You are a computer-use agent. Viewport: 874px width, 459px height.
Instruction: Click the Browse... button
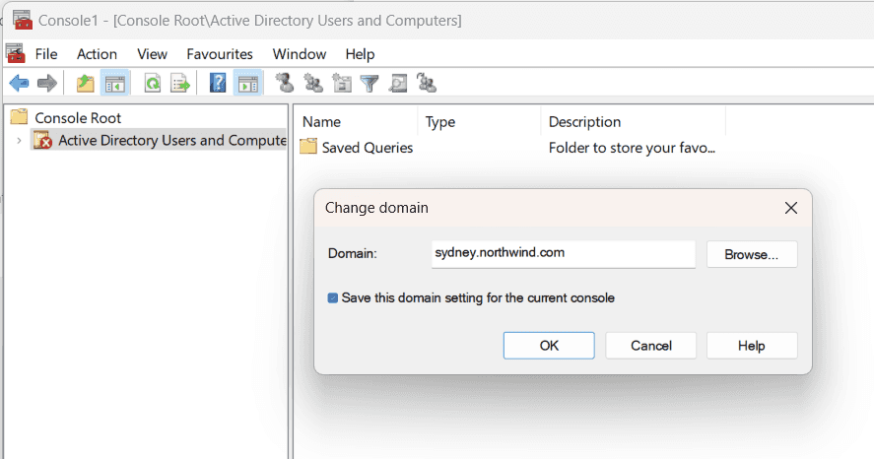[752, 254]
